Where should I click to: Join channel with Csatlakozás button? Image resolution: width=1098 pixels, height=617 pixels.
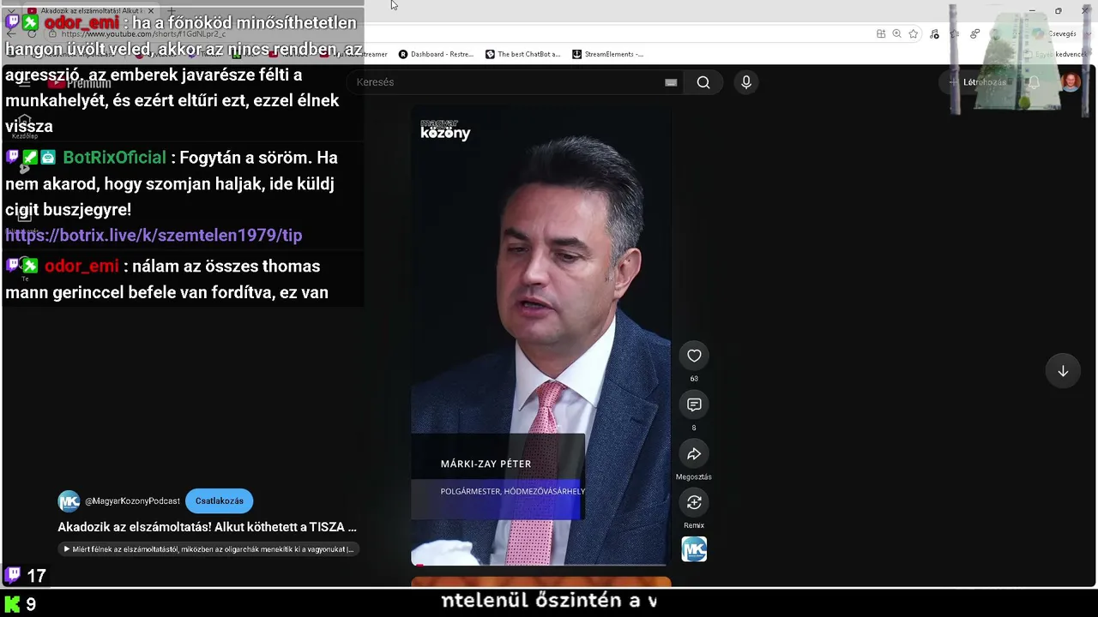point(220,501)
